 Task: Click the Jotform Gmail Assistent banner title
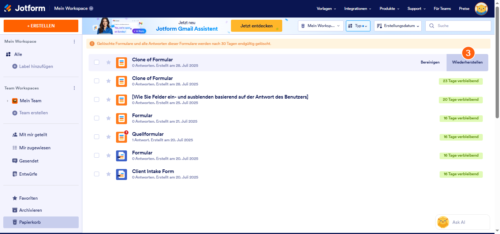(x=187, y=29)
